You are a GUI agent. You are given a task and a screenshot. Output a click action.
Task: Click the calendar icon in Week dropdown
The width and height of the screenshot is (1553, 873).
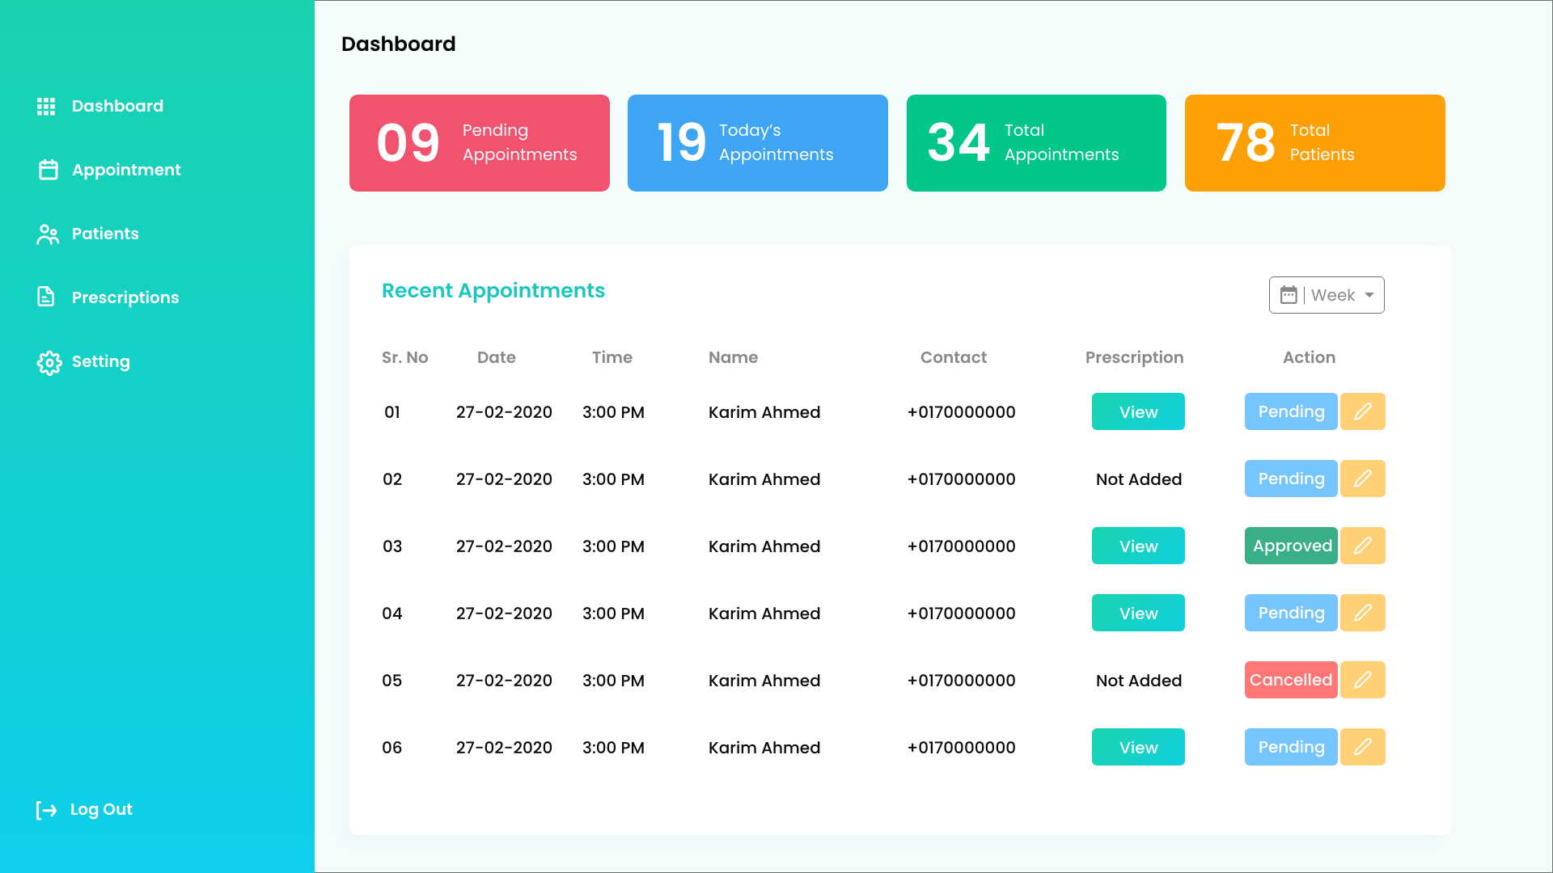tap(1288, 294)
